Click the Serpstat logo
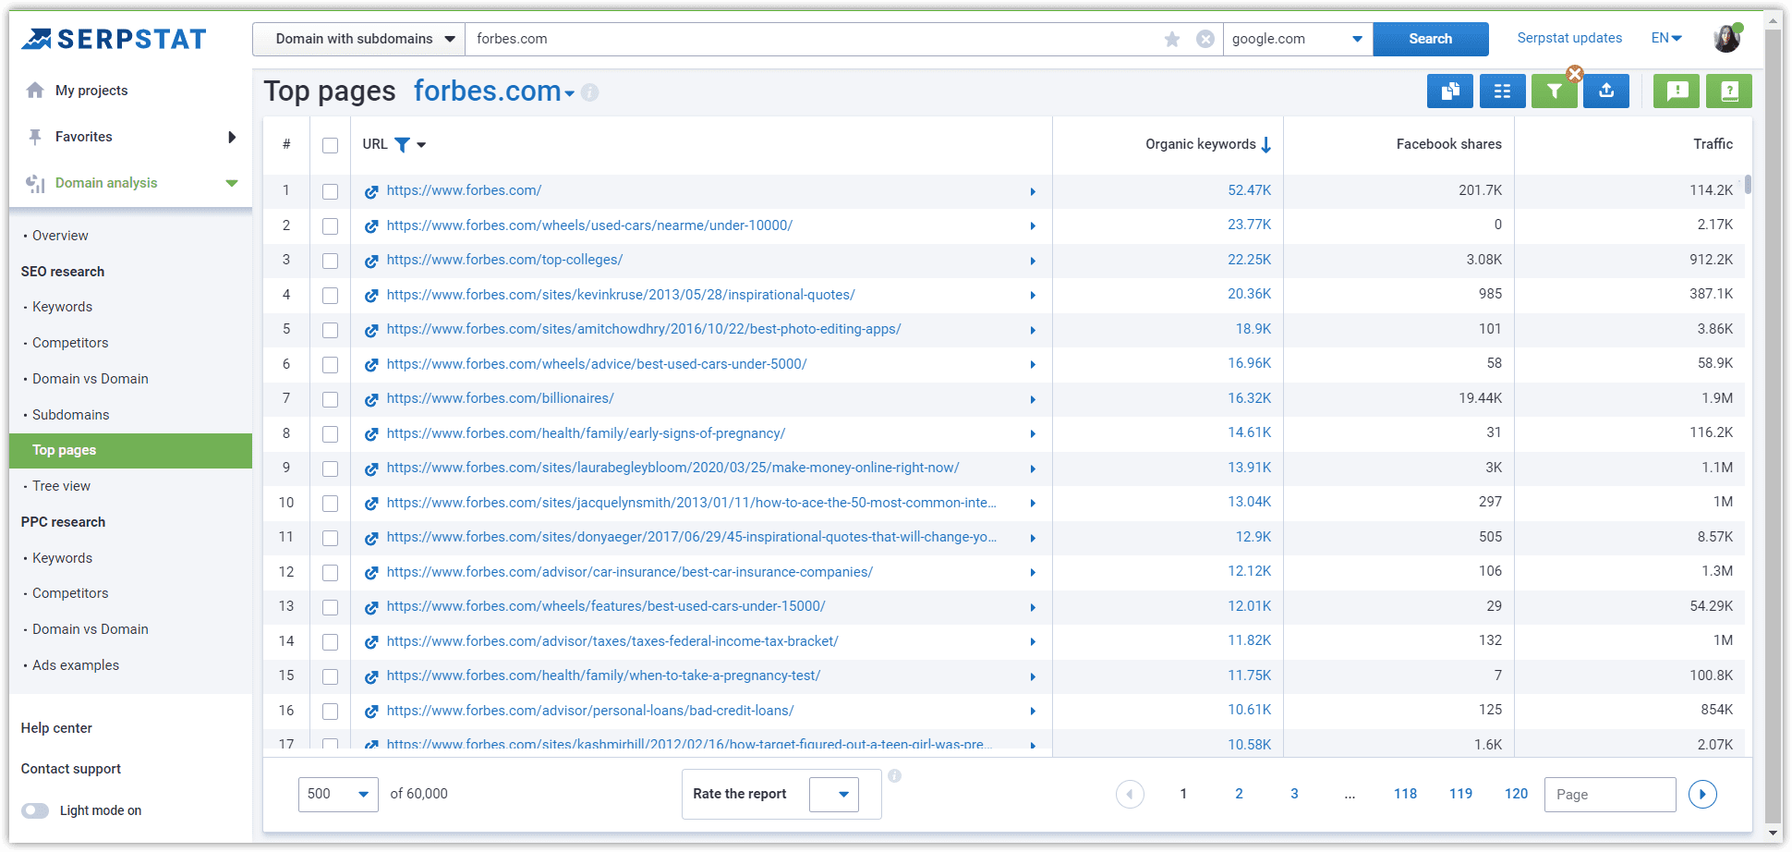Image resolution: width=1792 pixels, height=852 pixels. point(114,39)
